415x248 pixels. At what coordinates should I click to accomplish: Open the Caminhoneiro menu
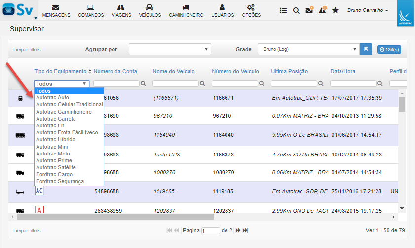[x=186, y=11]
